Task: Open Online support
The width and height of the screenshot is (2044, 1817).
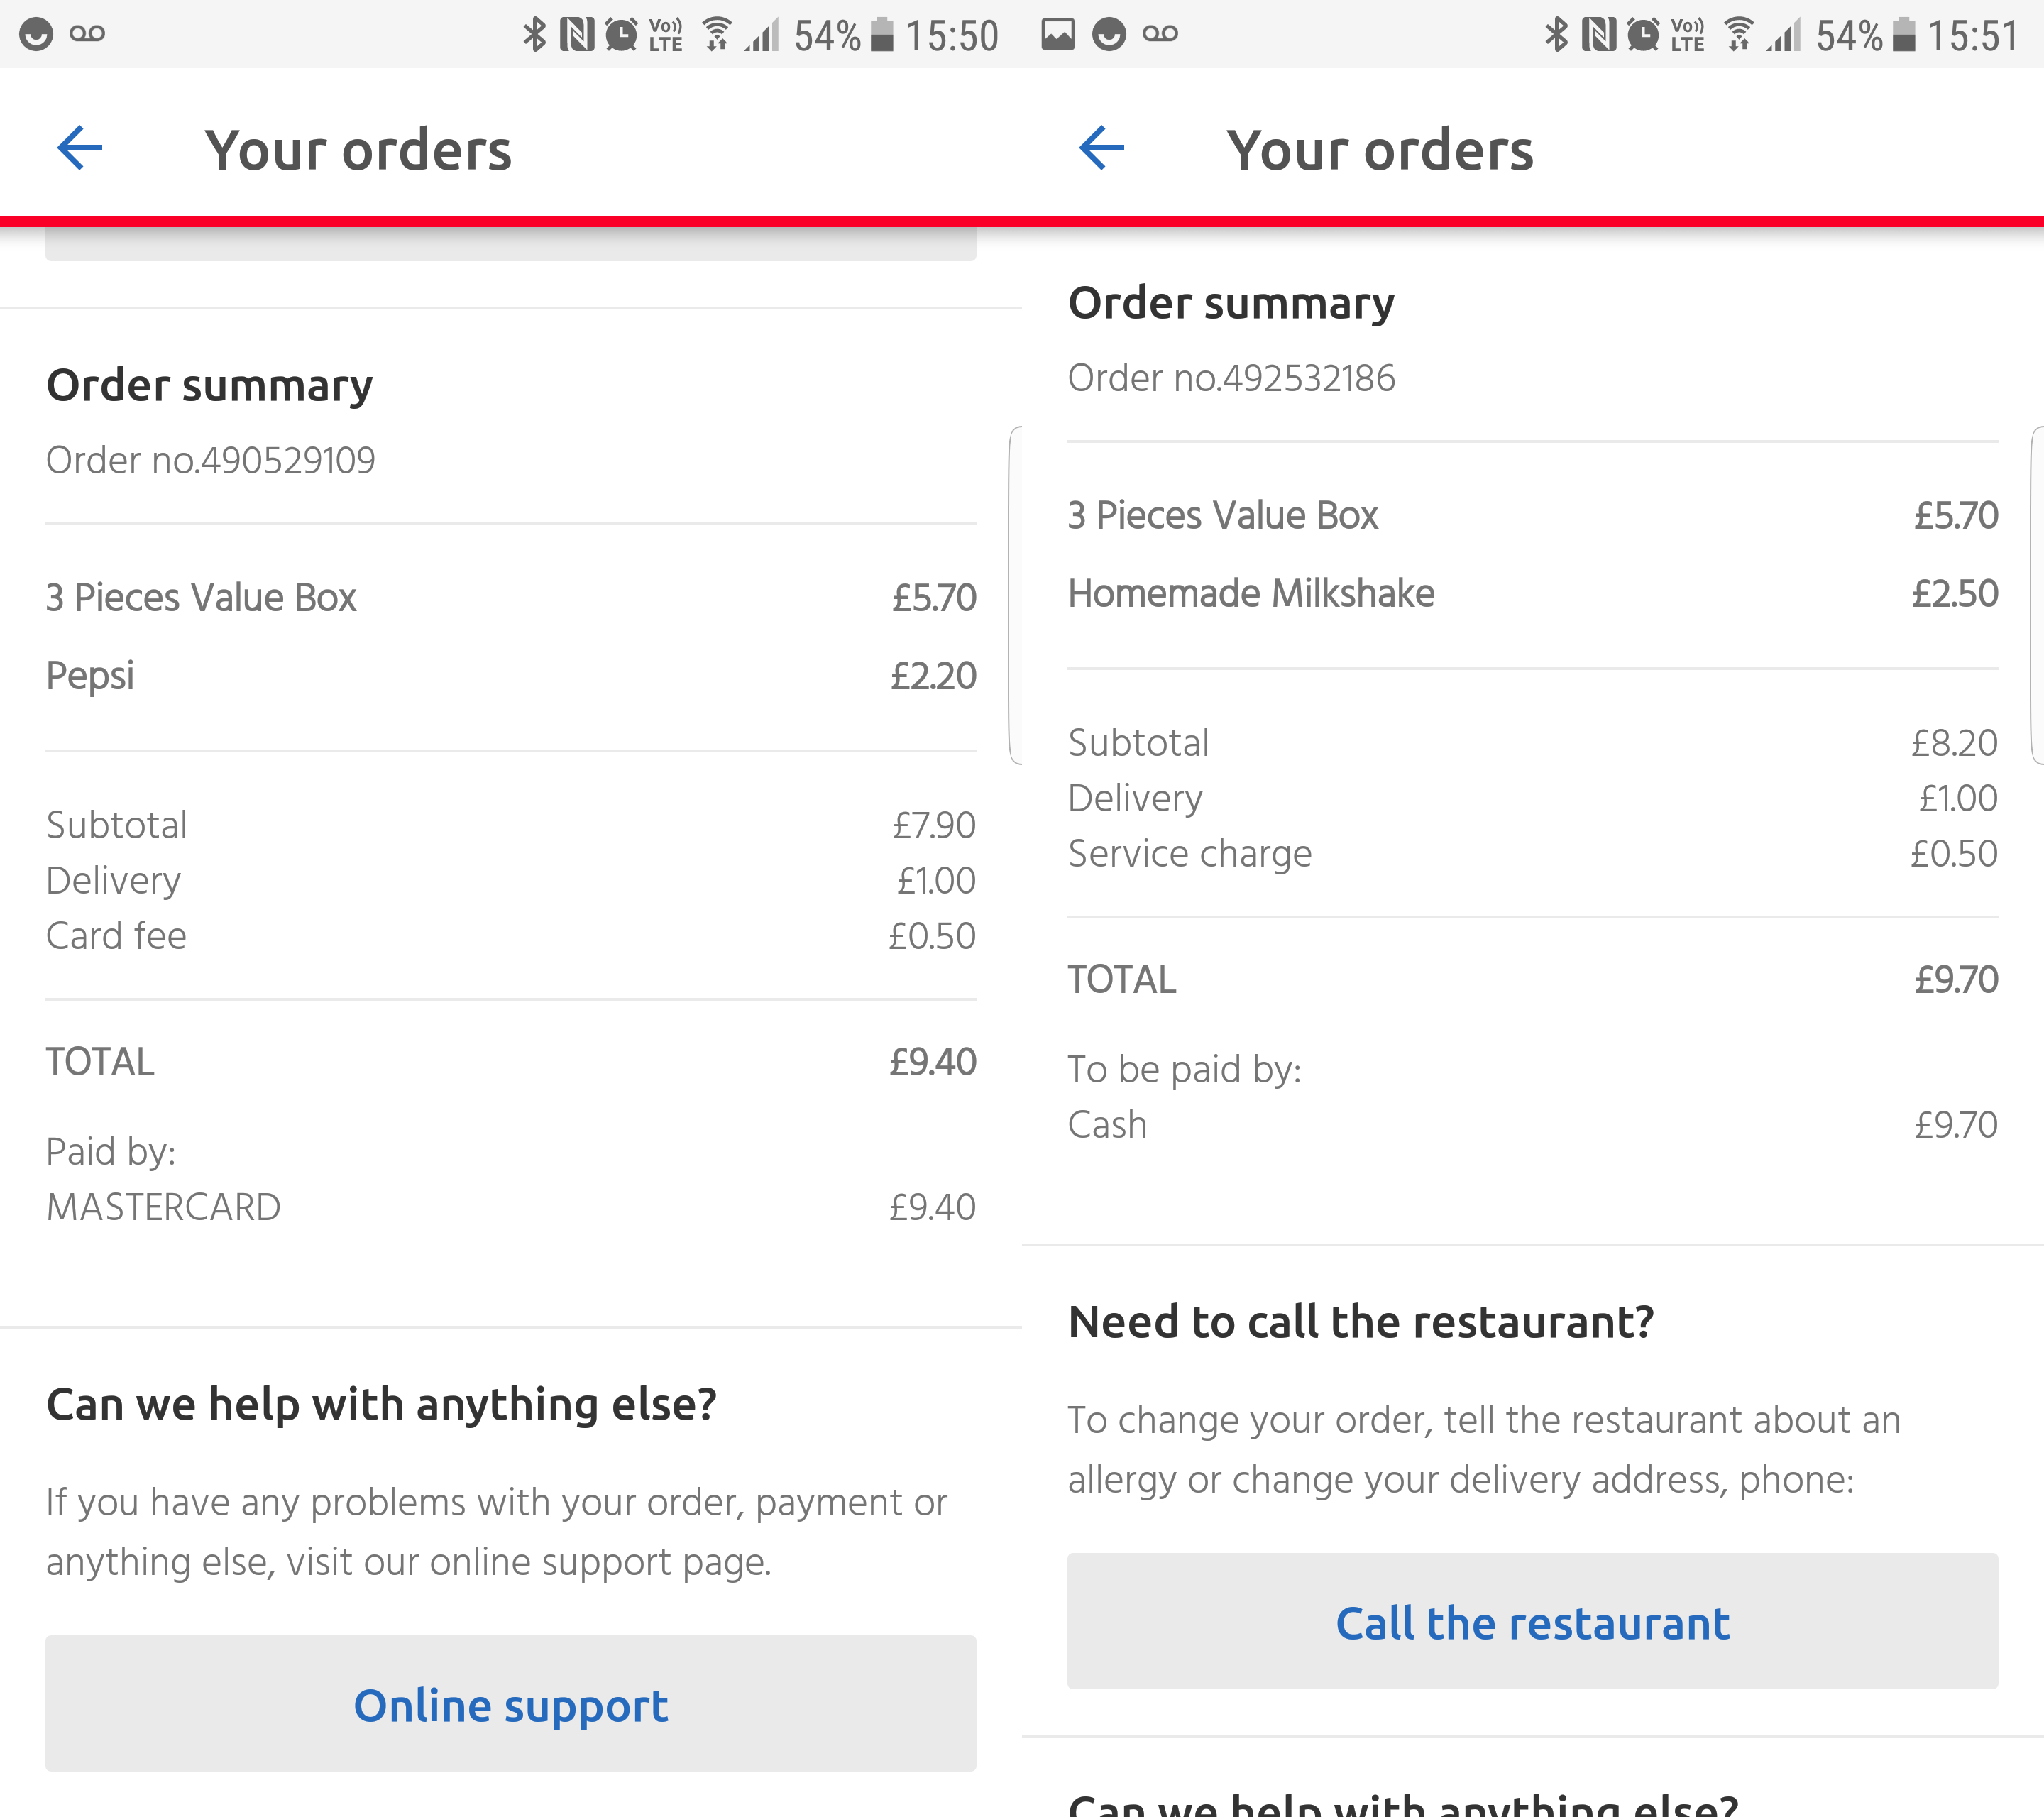Action: pyautogui.click(x=510, y=1704)
